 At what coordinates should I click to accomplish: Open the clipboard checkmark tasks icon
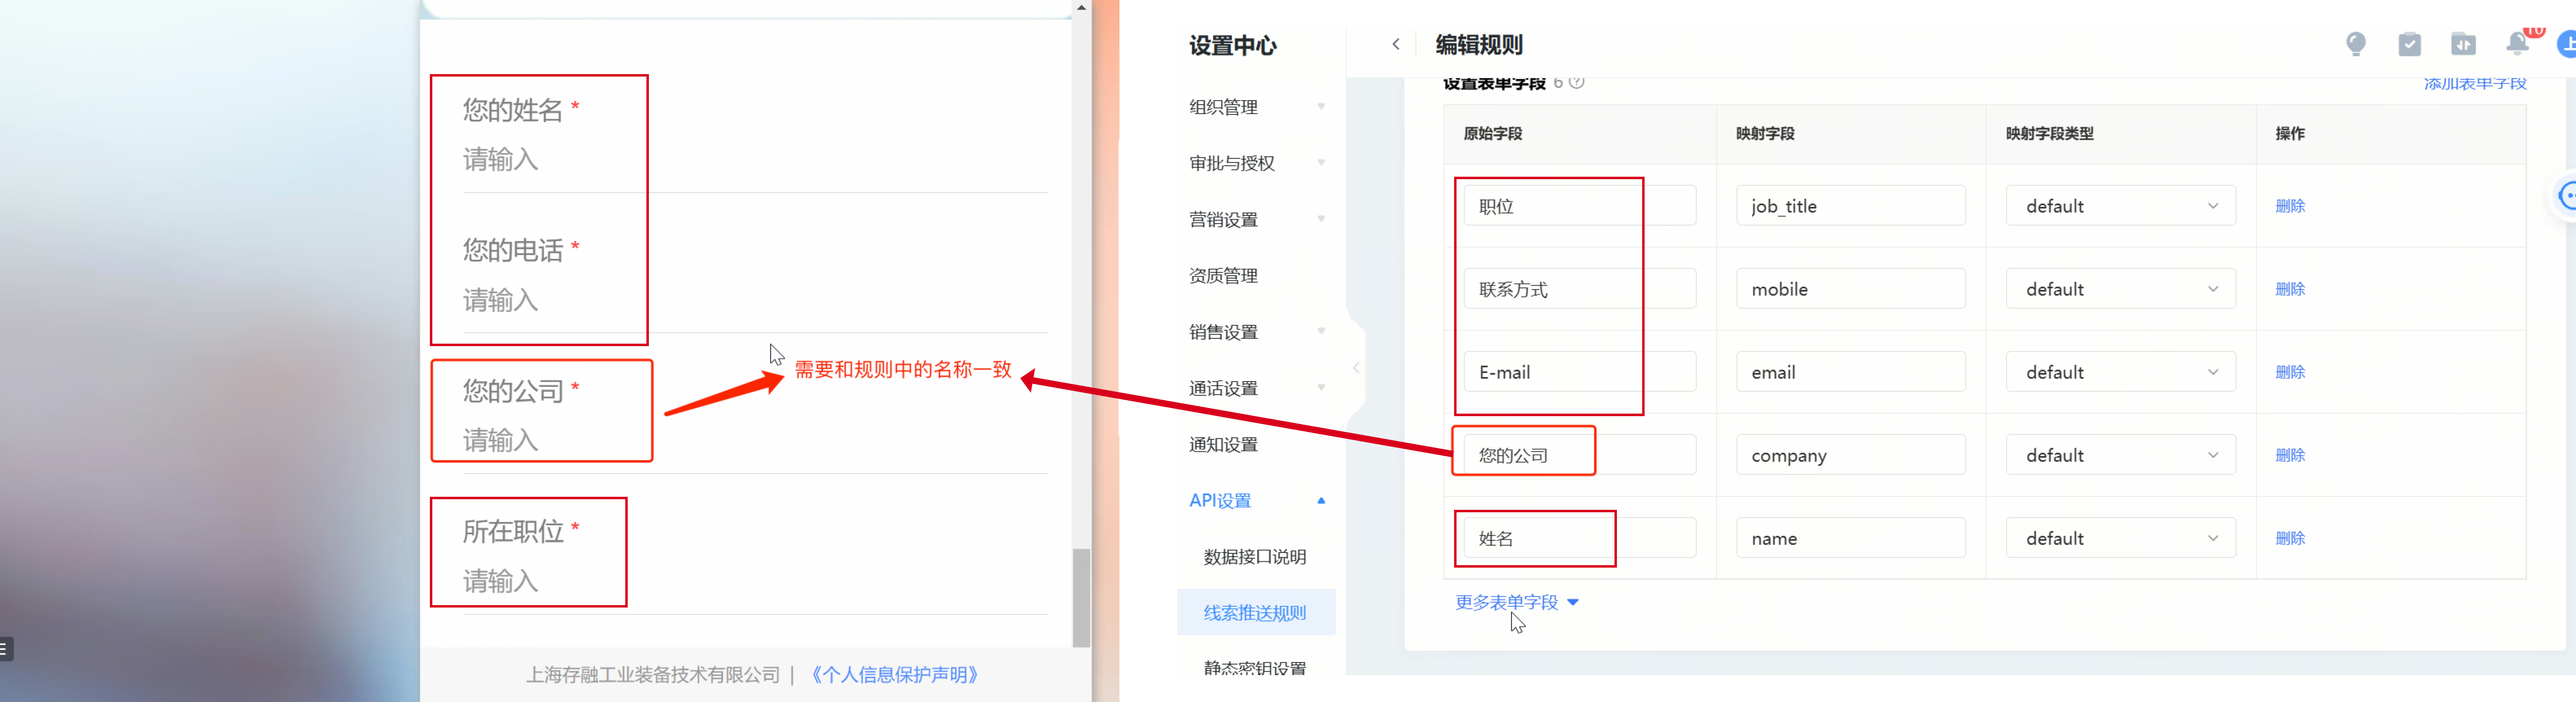tap(2409, 44)
